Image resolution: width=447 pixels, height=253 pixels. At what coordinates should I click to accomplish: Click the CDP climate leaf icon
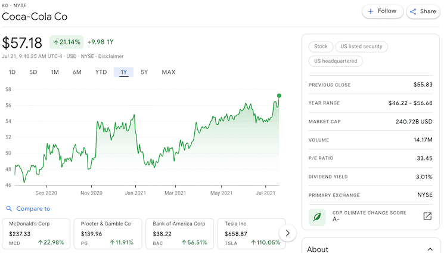[x=317, y=217]
